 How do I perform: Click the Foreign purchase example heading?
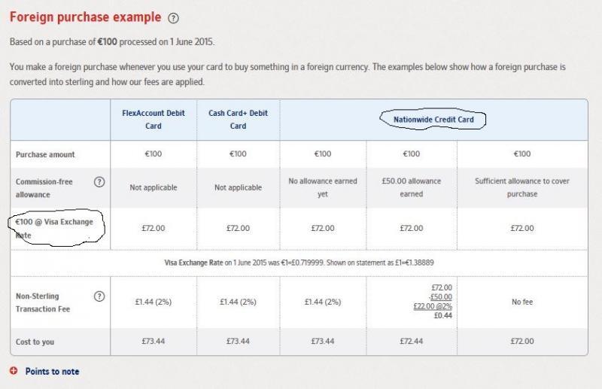[x=85, y=17]
